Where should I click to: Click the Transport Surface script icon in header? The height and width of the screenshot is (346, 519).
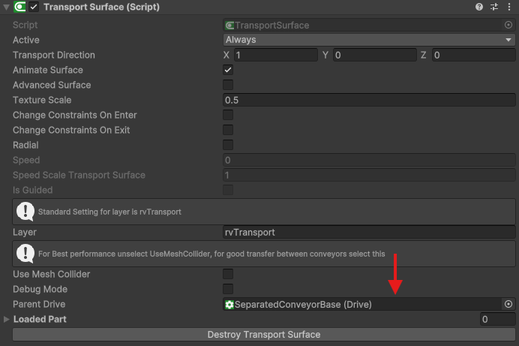pyautogui.click(x=18, y=7)
